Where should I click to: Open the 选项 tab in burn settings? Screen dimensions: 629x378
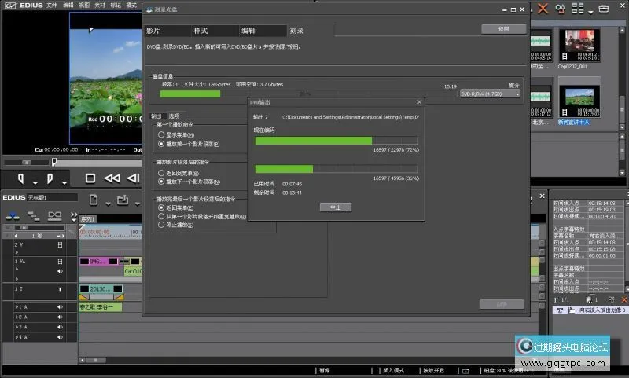[174, 116]
